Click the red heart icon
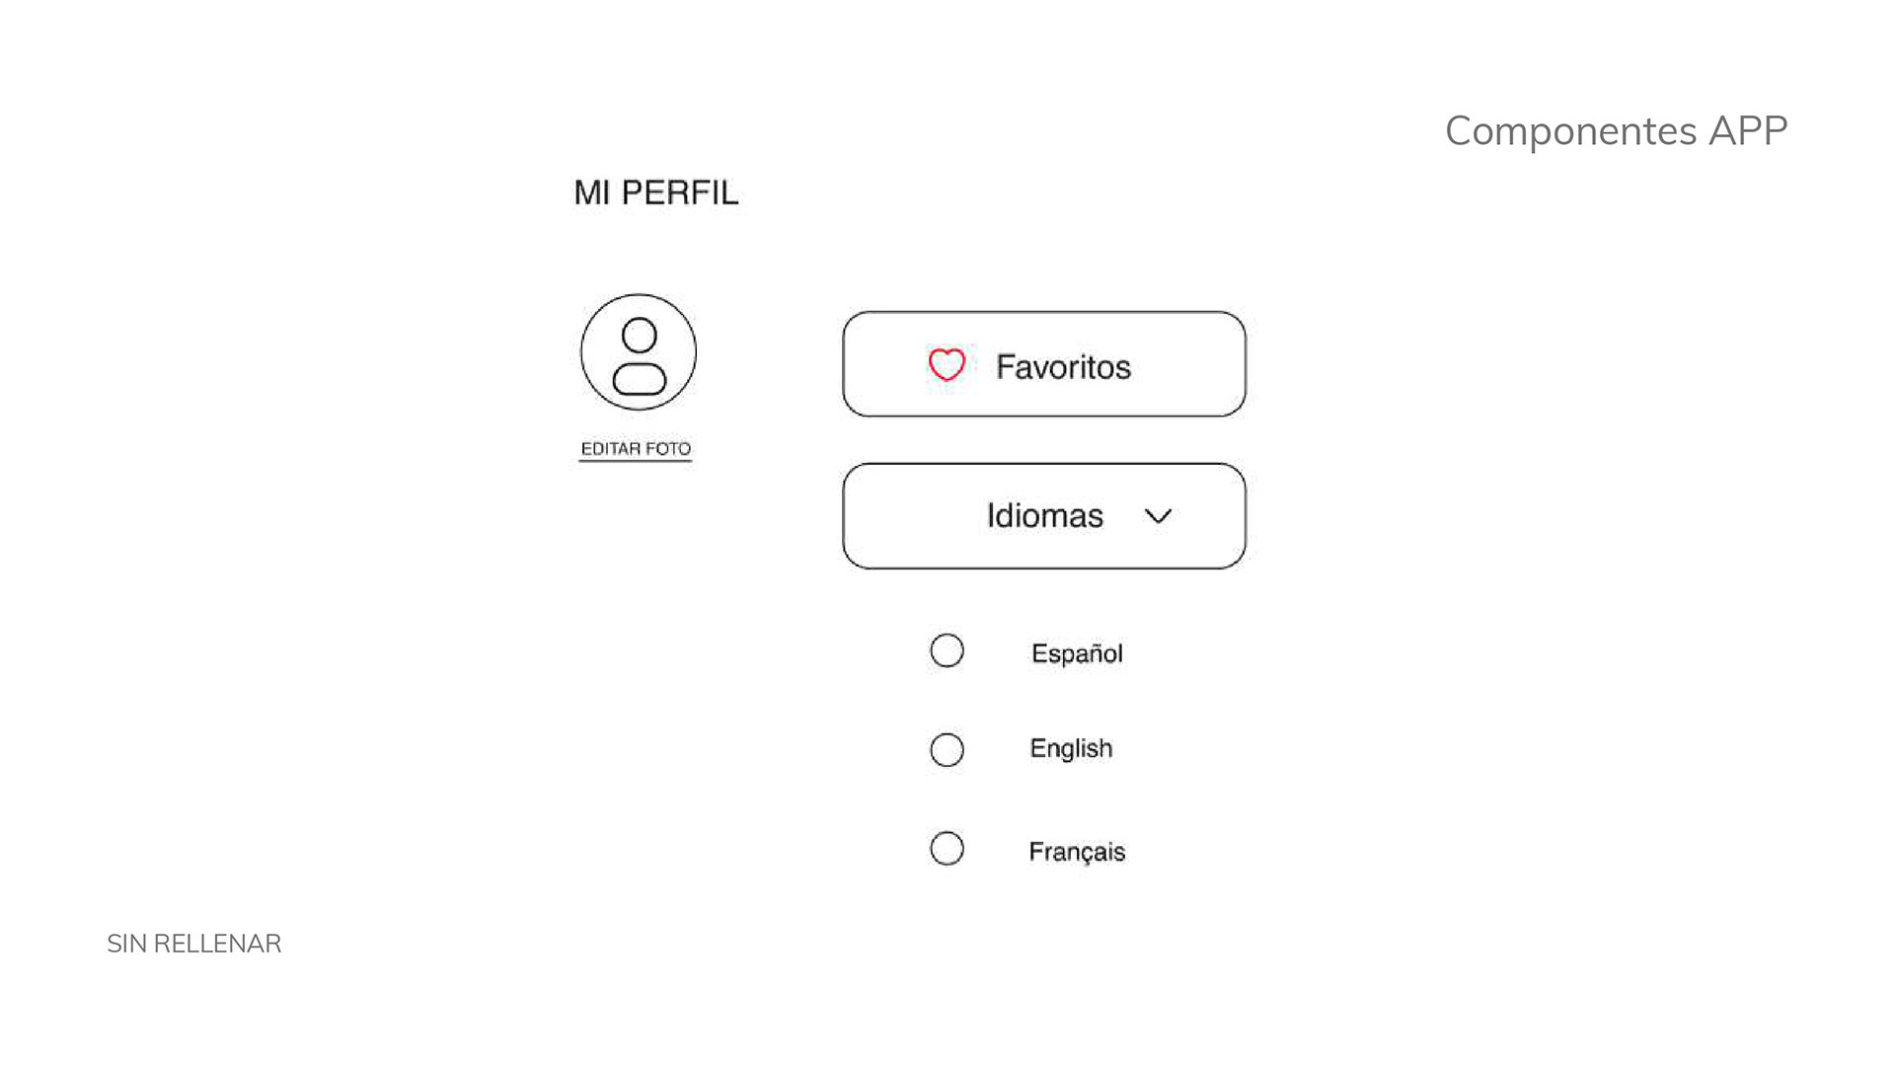The image size is (1895, 1066). (x=947, y=365)
